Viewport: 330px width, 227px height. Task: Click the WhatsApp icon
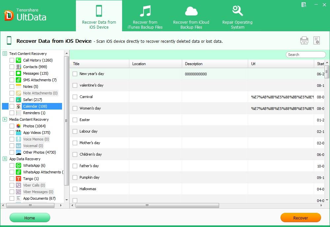click(x=18, y=165)
